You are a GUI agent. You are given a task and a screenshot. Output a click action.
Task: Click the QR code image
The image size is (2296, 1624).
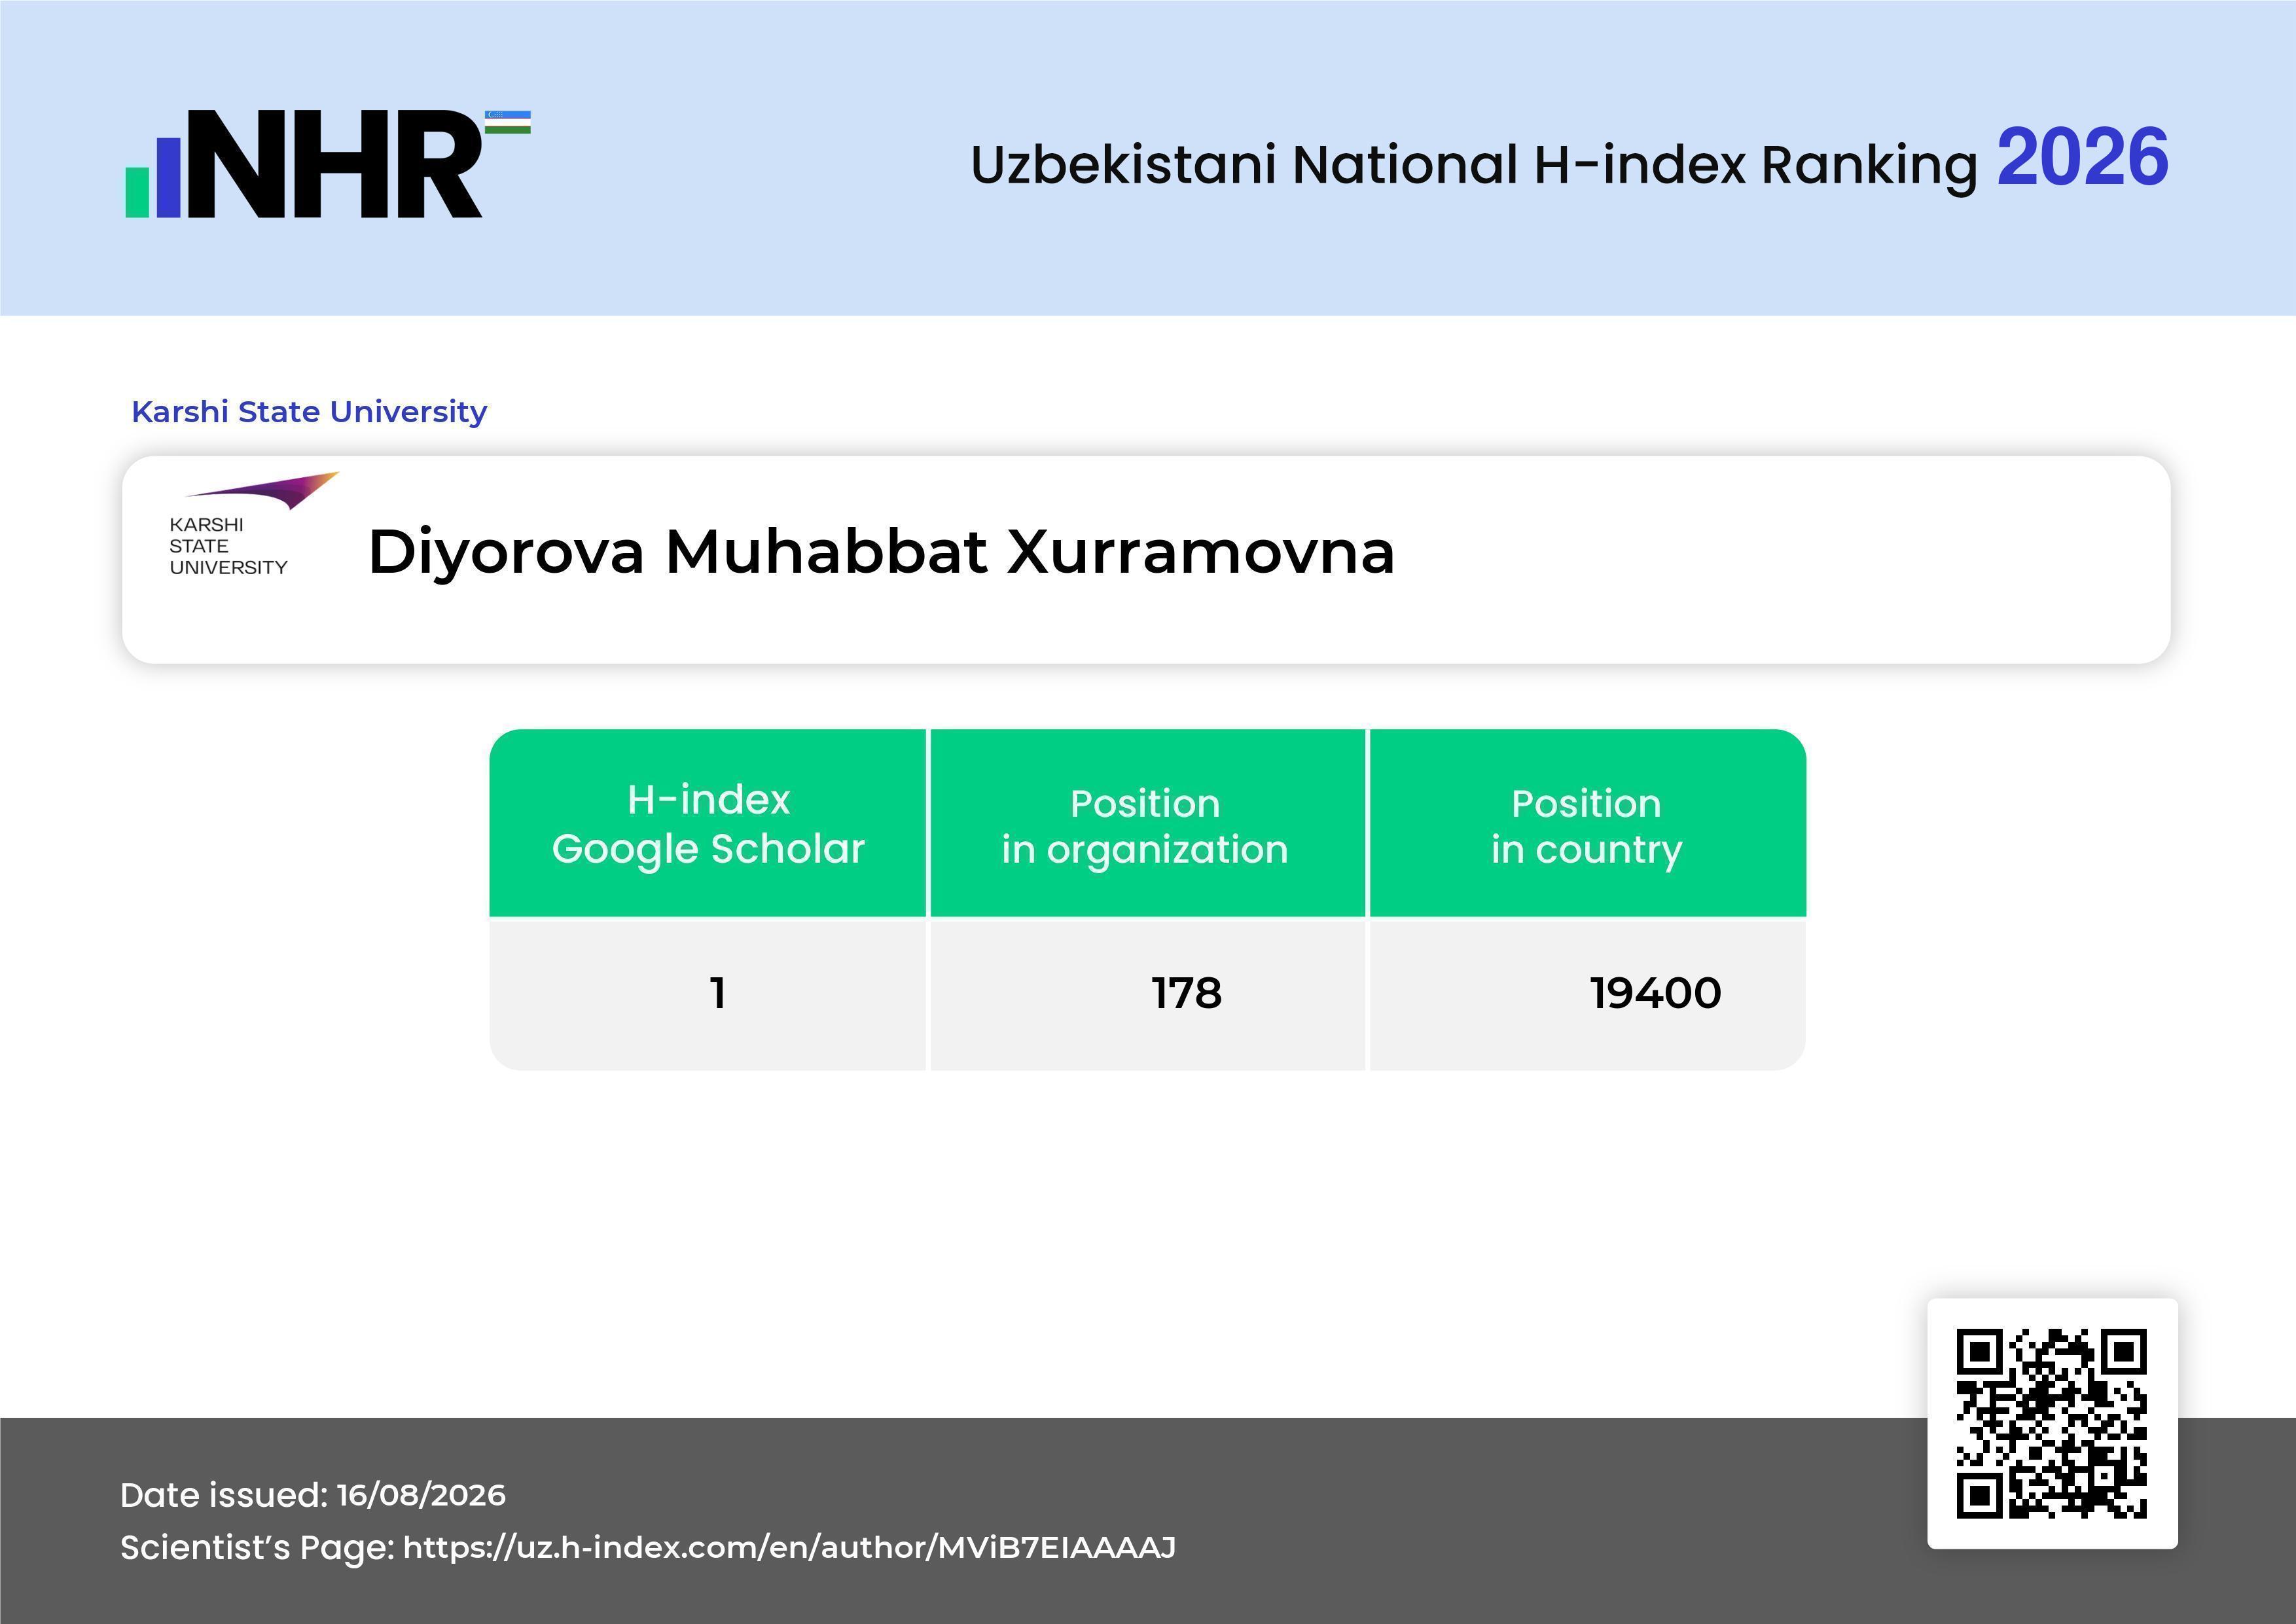(x=2051, y=1423)
